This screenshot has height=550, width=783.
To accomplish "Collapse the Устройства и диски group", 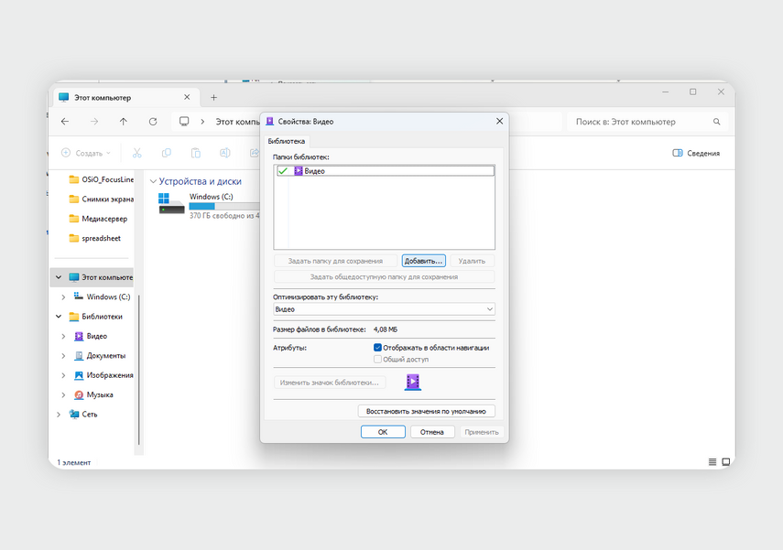I will (153, 181).
